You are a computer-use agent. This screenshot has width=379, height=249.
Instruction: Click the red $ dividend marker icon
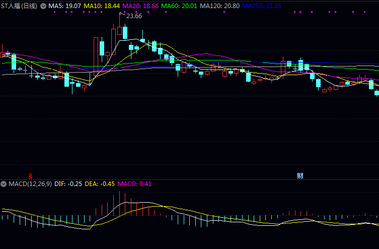click(31, 176)
